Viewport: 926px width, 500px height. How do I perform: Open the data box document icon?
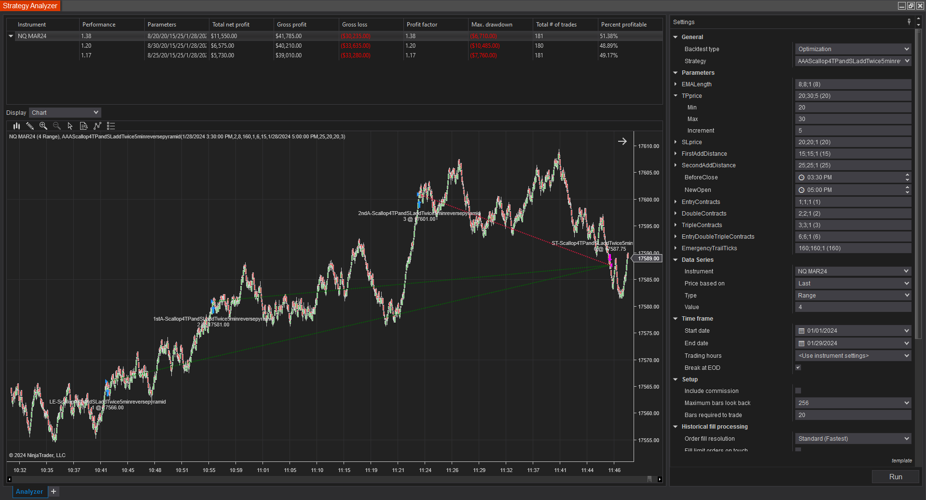pos(84,126)
